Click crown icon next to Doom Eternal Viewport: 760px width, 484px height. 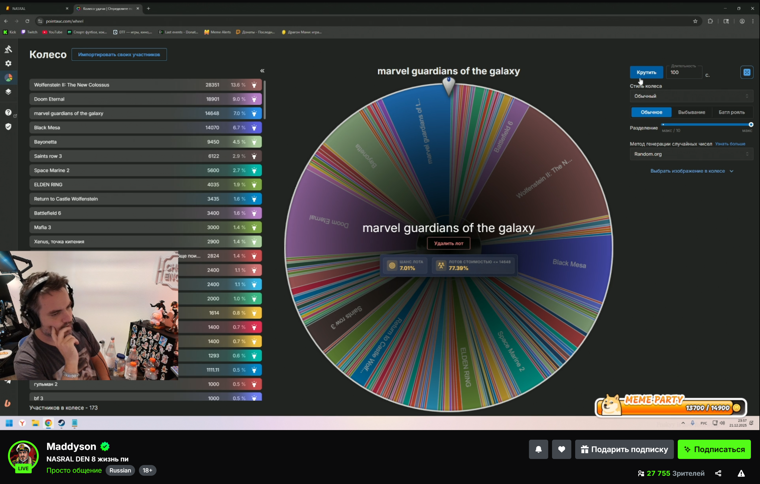tap(254, 99)
